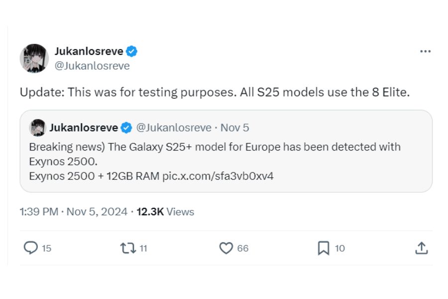Open the Nov 5 timestamp on the quote
448x299 pixels.
pyautogui.click(x=234, y=127)
